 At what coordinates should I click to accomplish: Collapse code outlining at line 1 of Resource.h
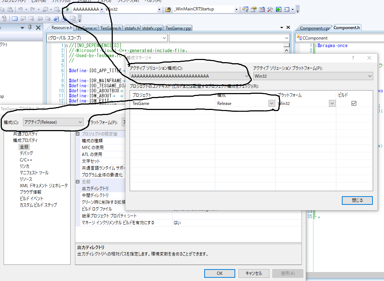click(x=66, y=45)
